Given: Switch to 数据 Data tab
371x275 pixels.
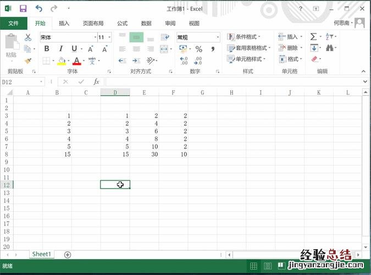Looking at the screenshot, I should tap(146, 23).
